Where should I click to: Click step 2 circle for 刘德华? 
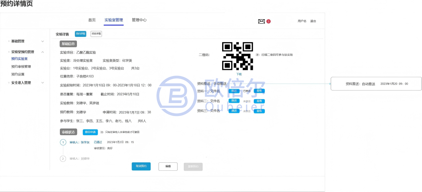pos(63,159)
